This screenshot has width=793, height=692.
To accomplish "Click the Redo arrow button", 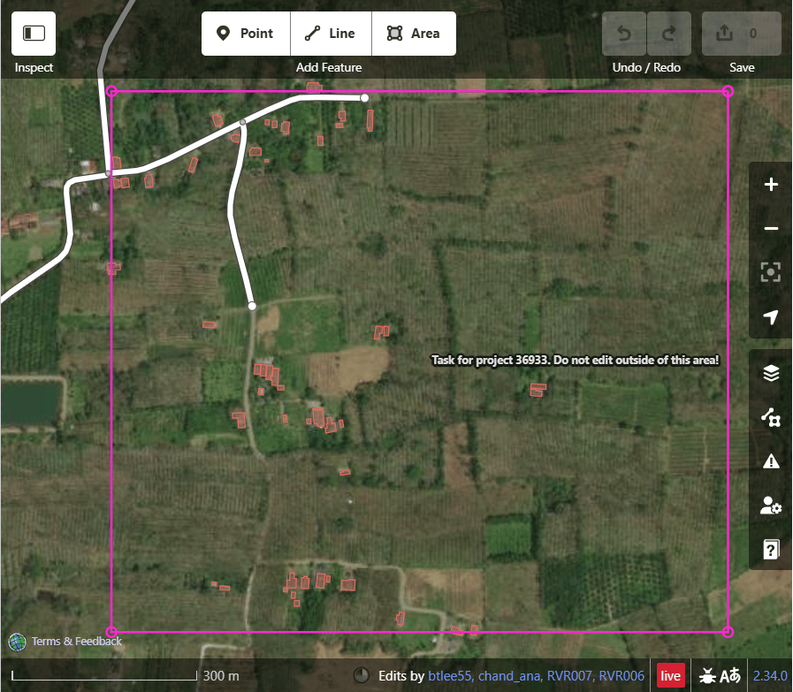I will (x=669, y=34).
